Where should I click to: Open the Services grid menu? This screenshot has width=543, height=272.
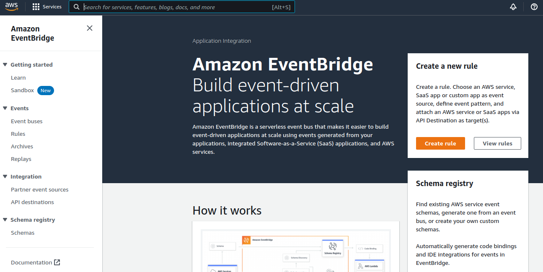pyautogui.click(x=36, y=7)
